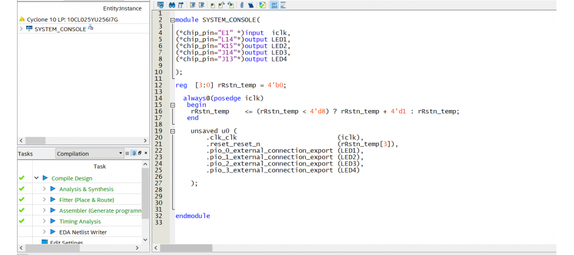Run the Fitter (Place & Route) task

(x=53, y=200)
